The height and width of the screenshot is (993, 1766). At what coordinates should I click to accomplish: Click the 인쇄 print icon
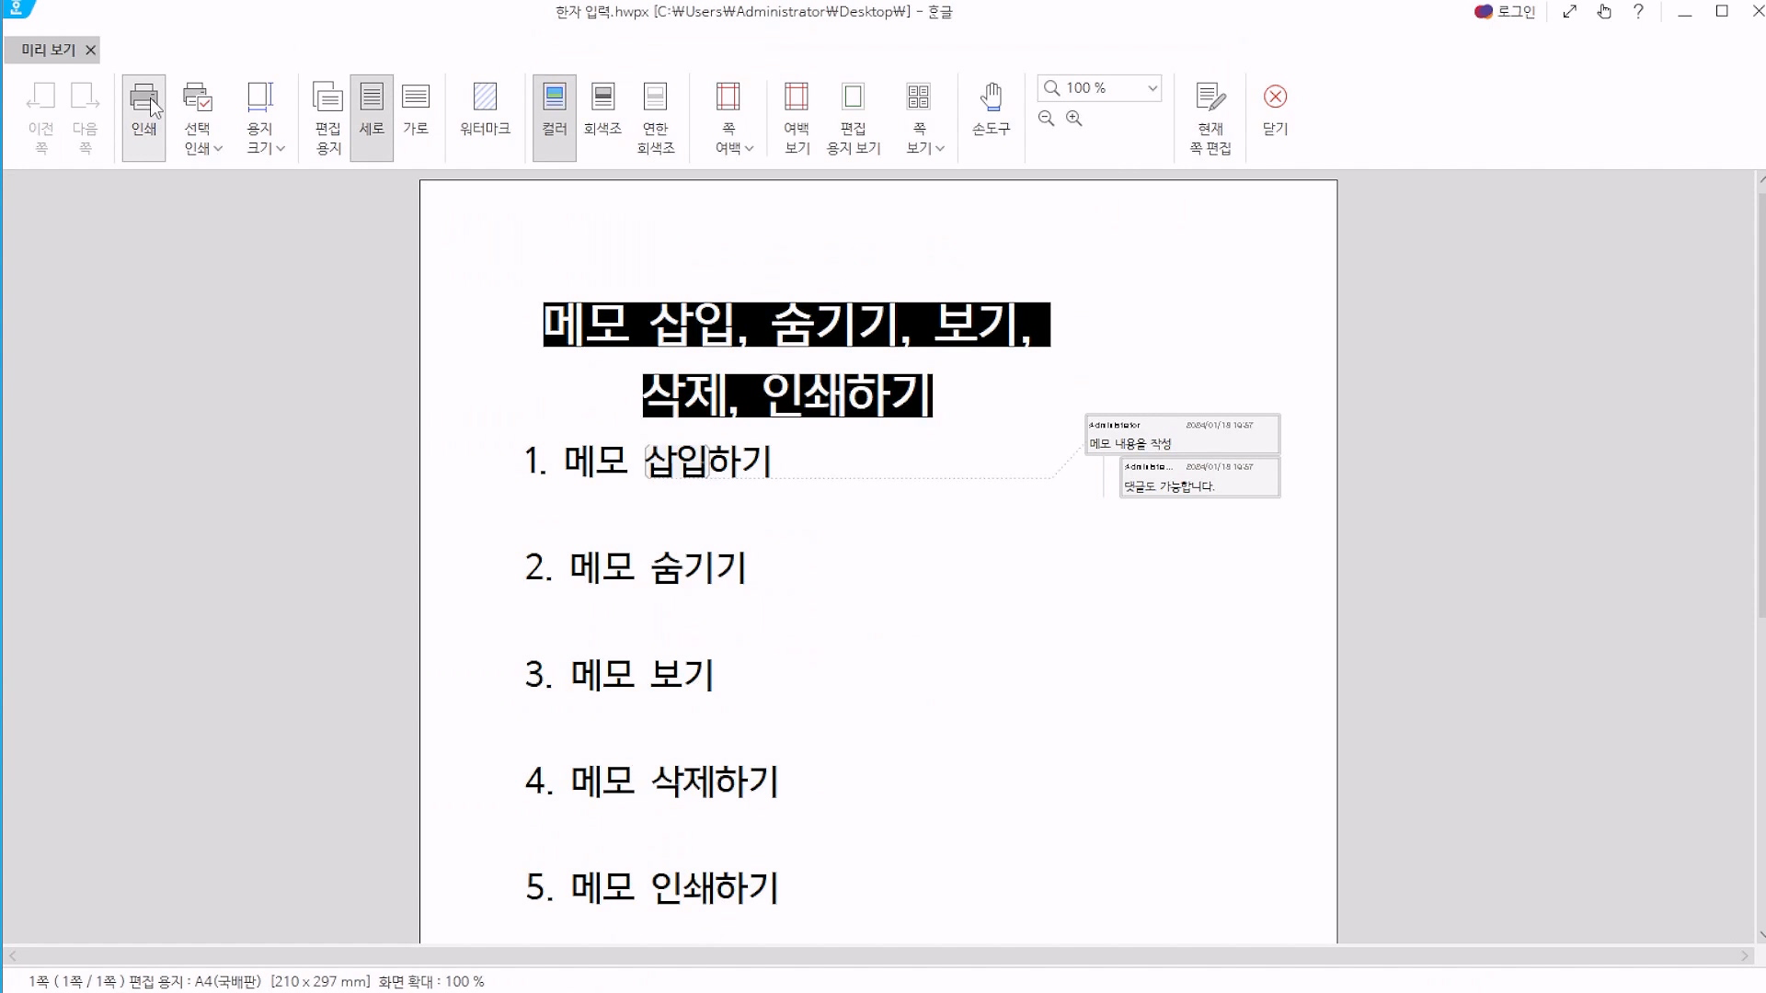(x=143, y=97)
